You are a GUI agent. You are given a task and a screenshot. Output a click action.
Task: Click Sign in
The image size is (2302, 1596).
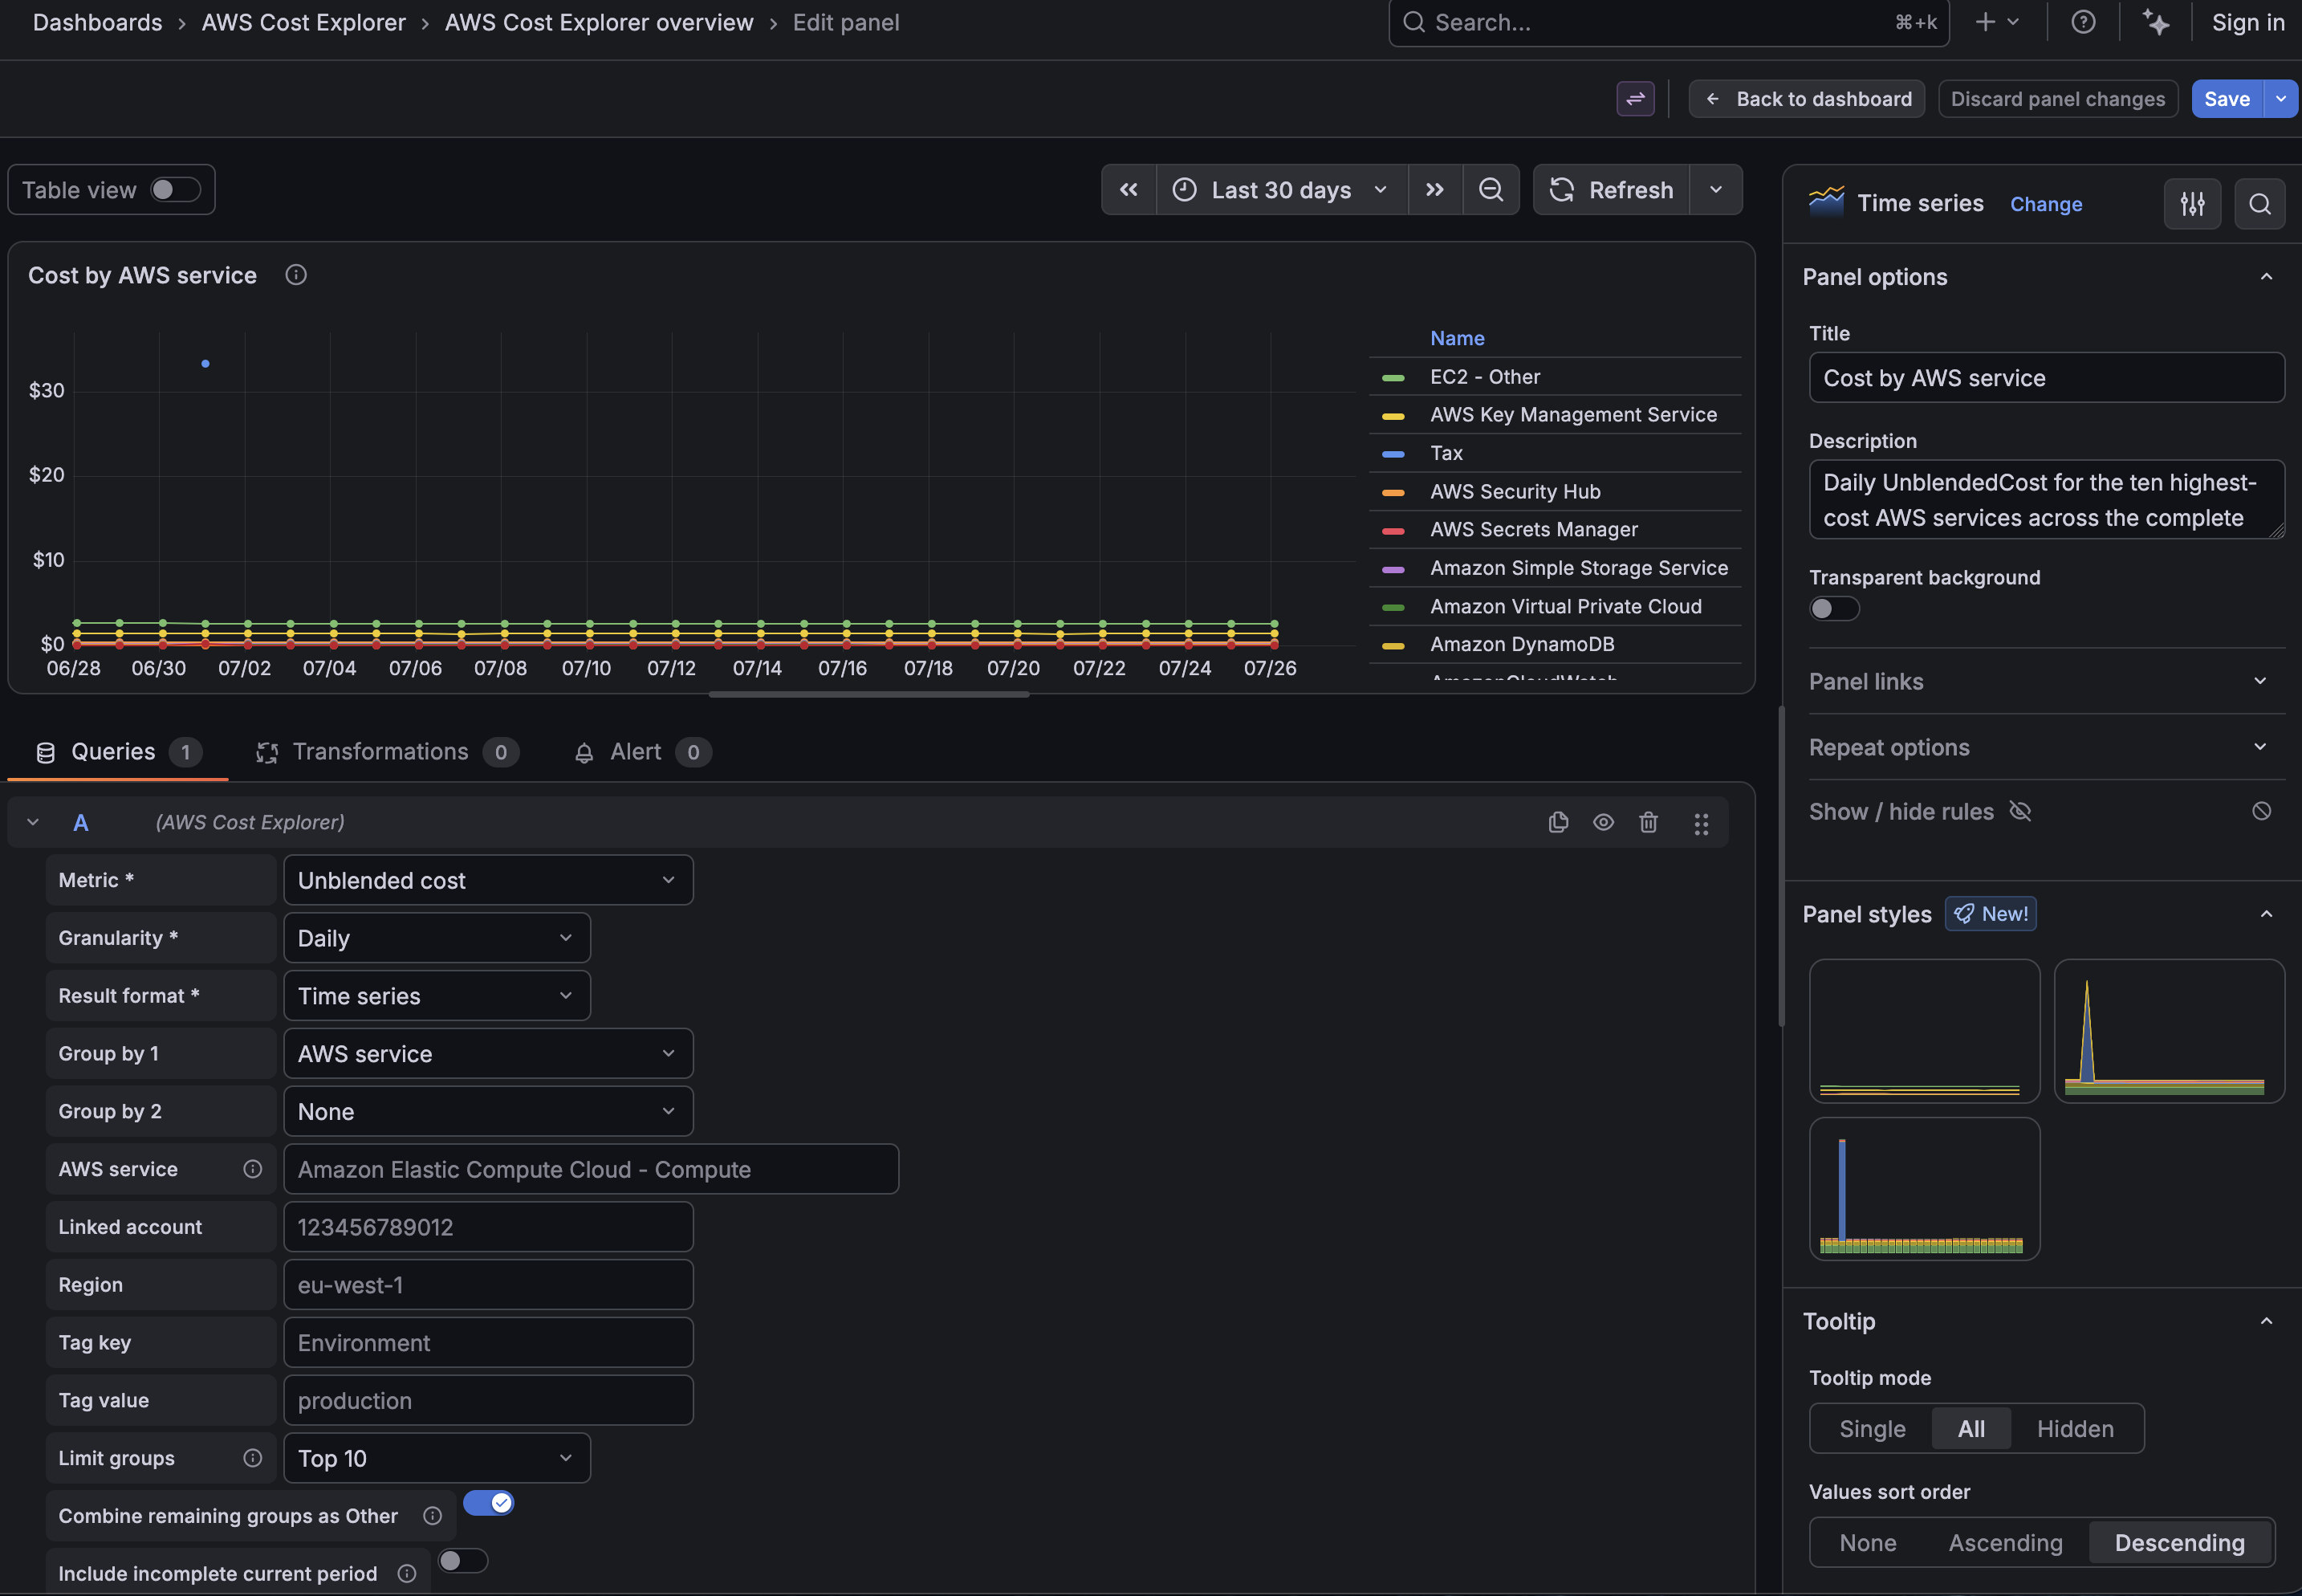[x=2248, y=22]
